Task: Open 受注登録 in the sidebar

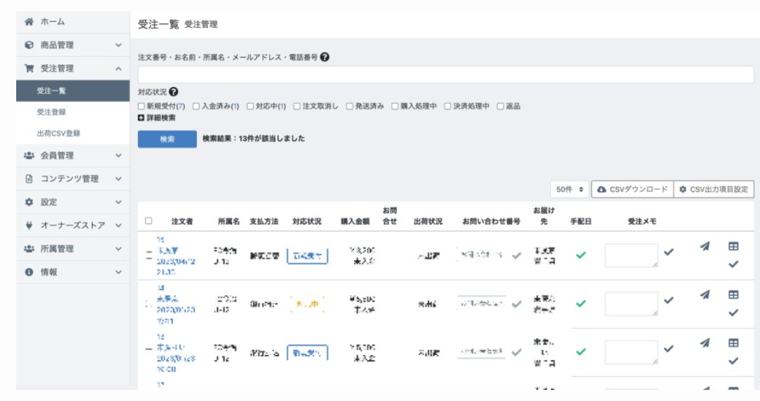Action: [52, 112]
